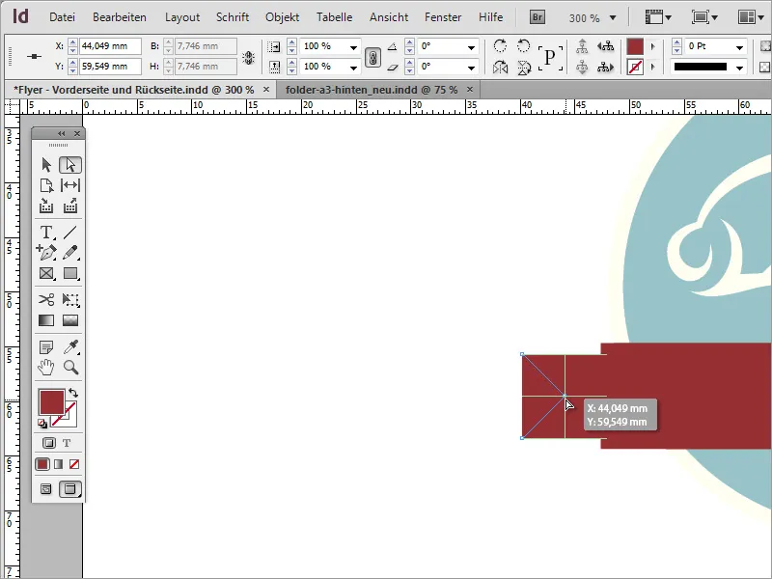The image size is (772, 579).
Task: Open the zoom level 300 % dropdown
Action: [613, 17]
